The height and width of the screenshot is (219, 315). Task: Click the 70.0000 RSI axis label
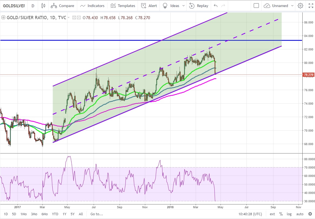pyautogui.click(x=309, y=167)
